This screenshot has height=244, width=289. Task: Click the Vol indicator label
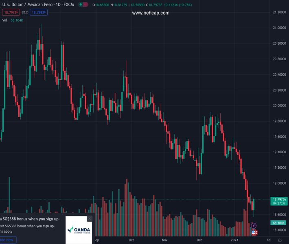pyautogui.click(x=4, y=20)
